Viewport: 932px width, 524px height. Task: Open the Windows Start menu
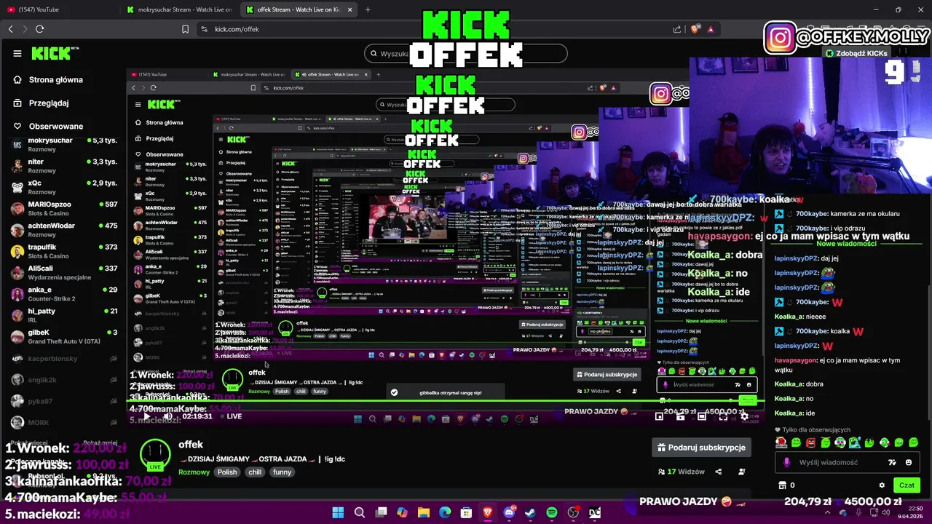(338, 512)
